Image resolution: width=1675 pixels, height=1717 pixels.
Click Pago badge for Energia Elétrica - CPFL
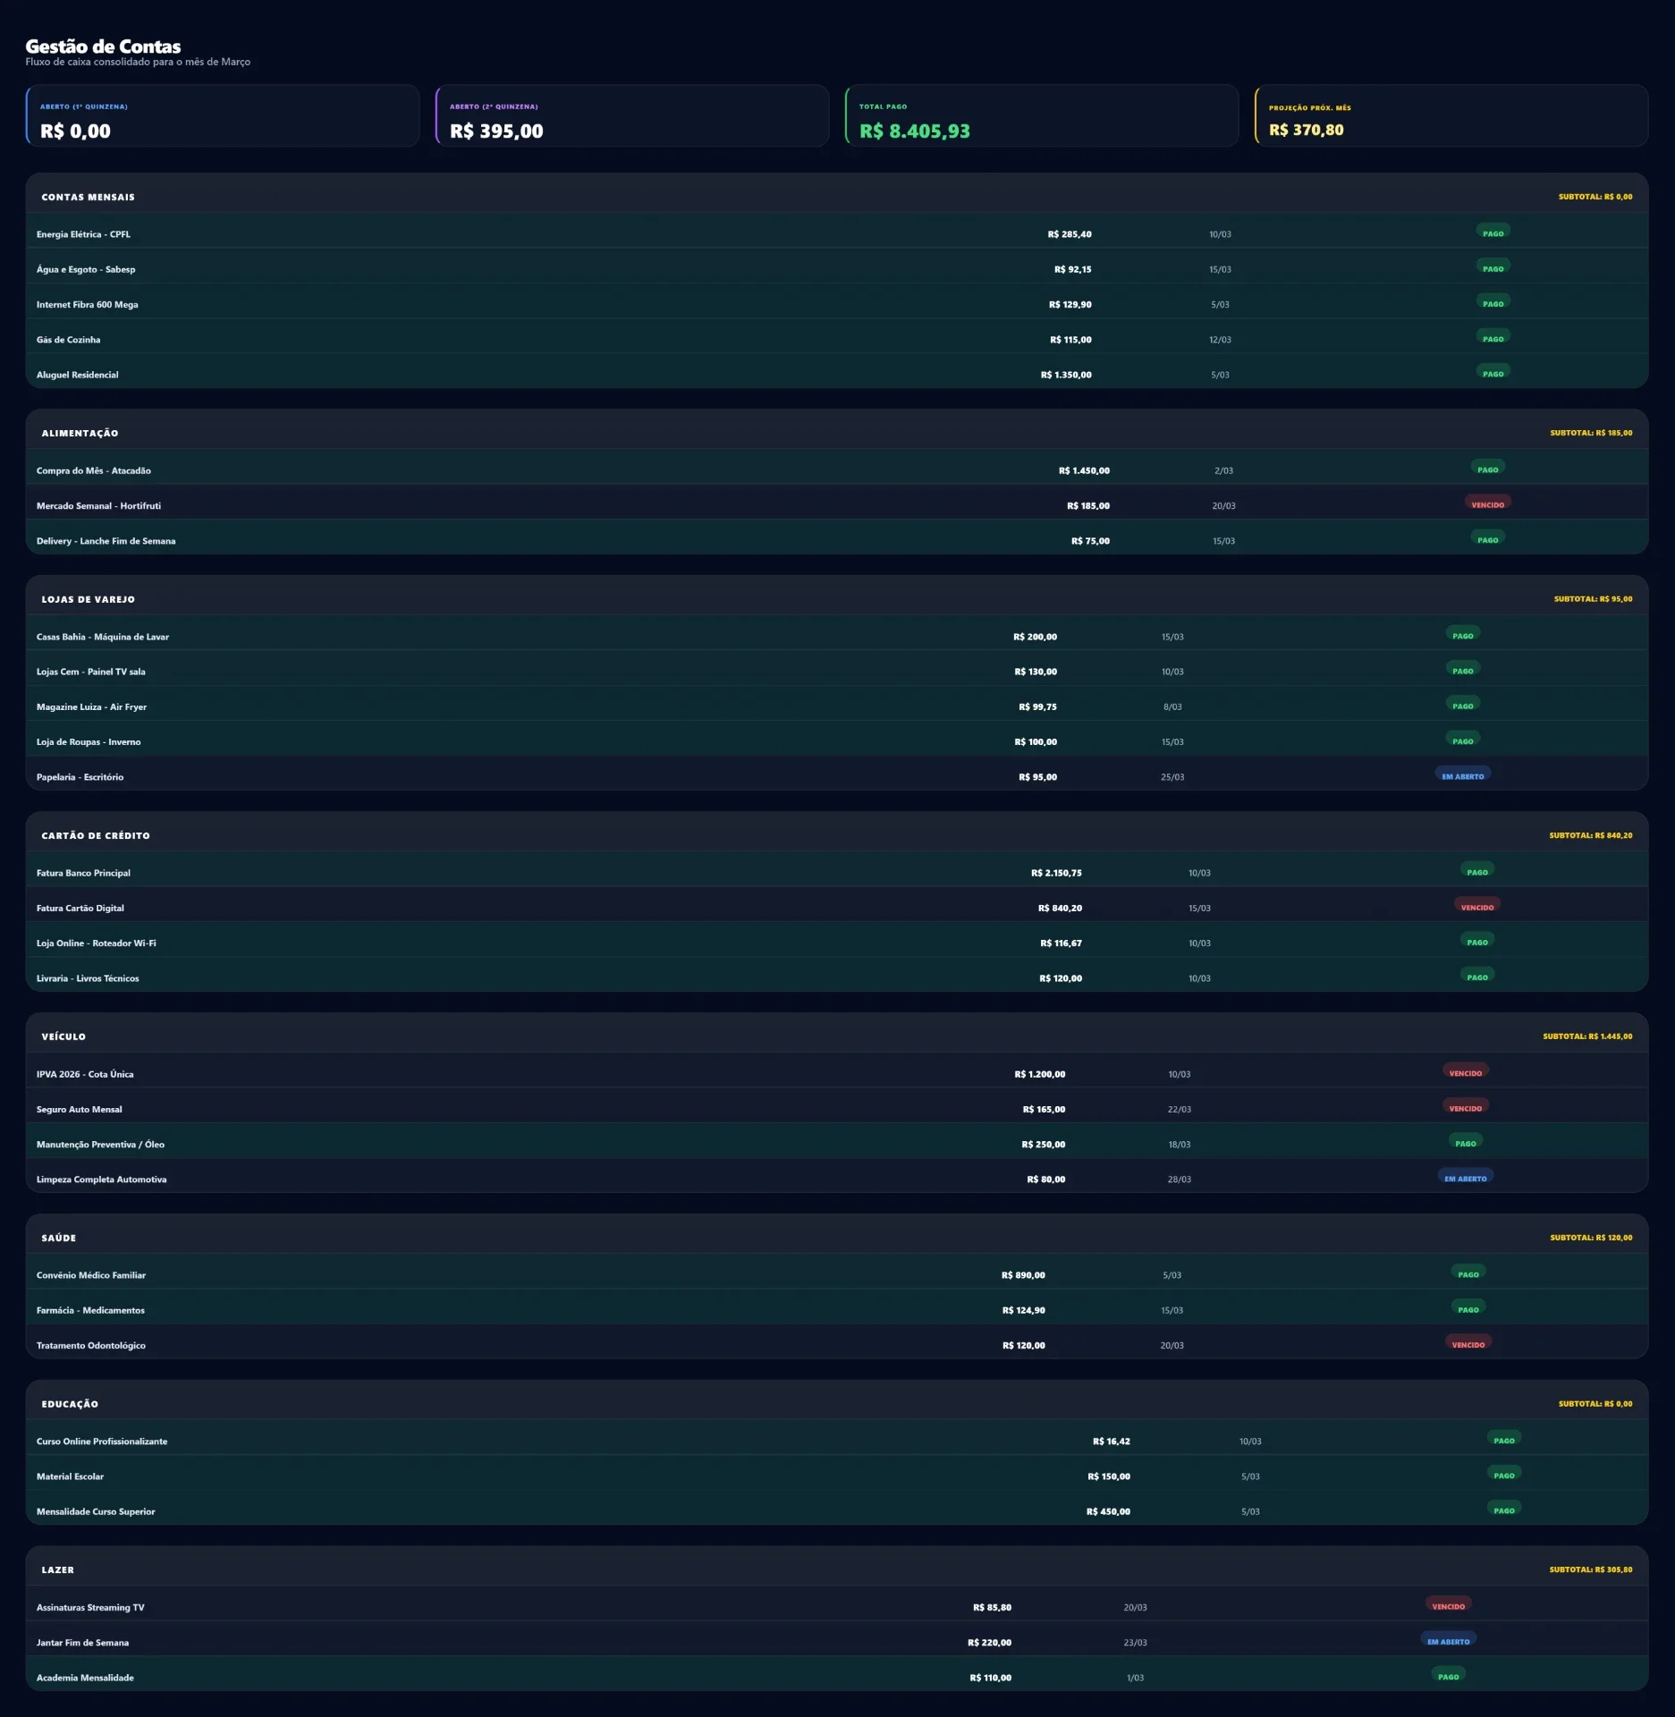tap(1493, 233)
